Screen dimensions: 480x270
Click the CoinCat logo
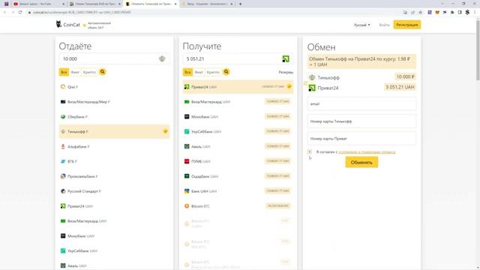[x=67, y=25]
